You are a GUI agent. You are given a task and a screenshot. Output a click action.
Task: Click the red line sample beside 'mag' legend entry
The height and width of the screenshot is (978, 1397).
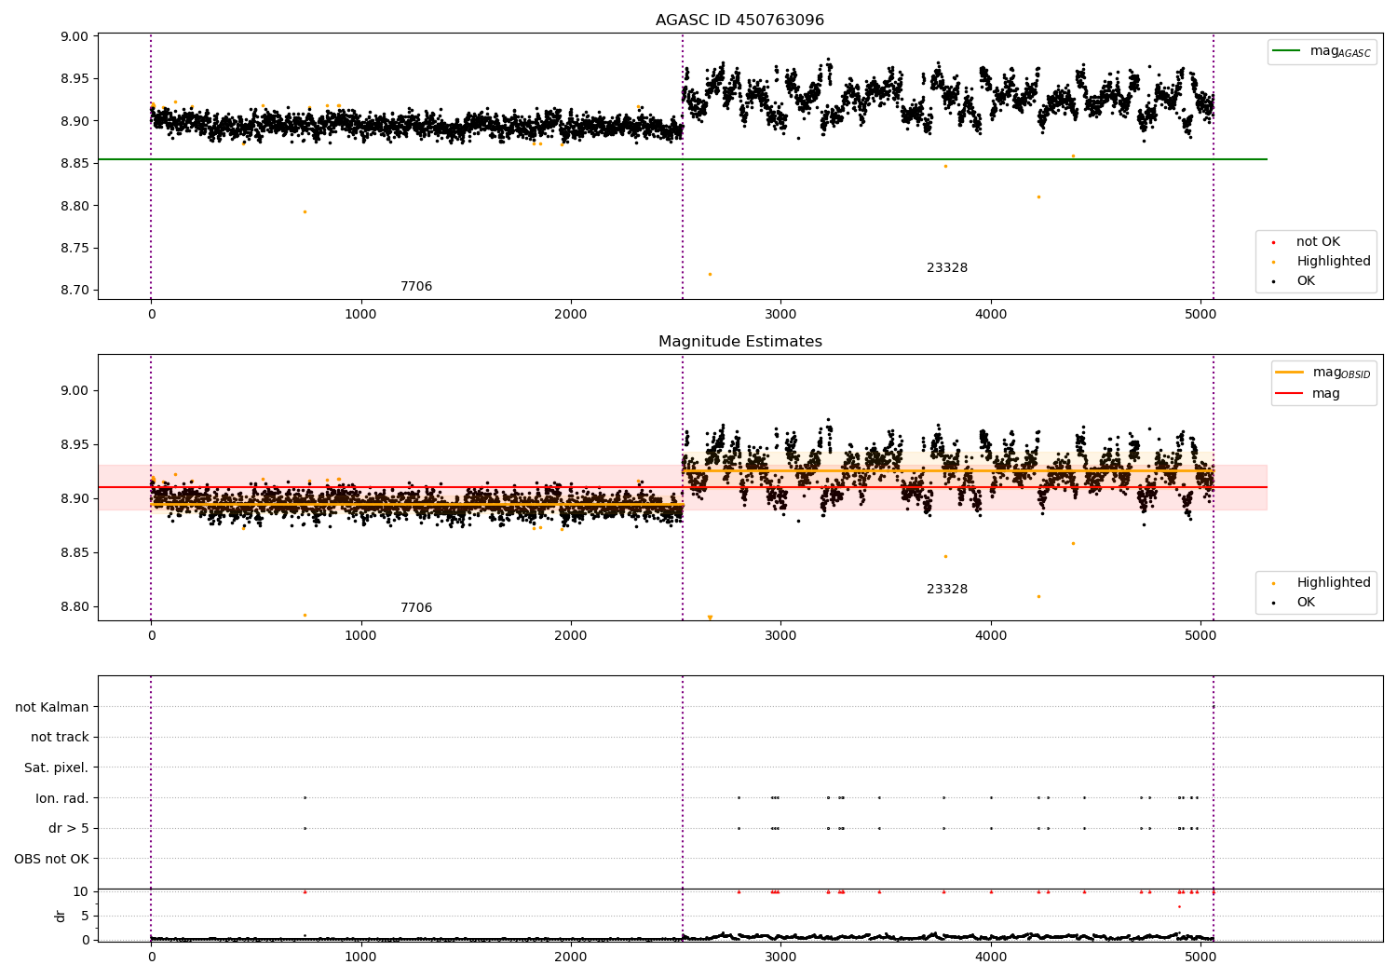click(1289, 394)
